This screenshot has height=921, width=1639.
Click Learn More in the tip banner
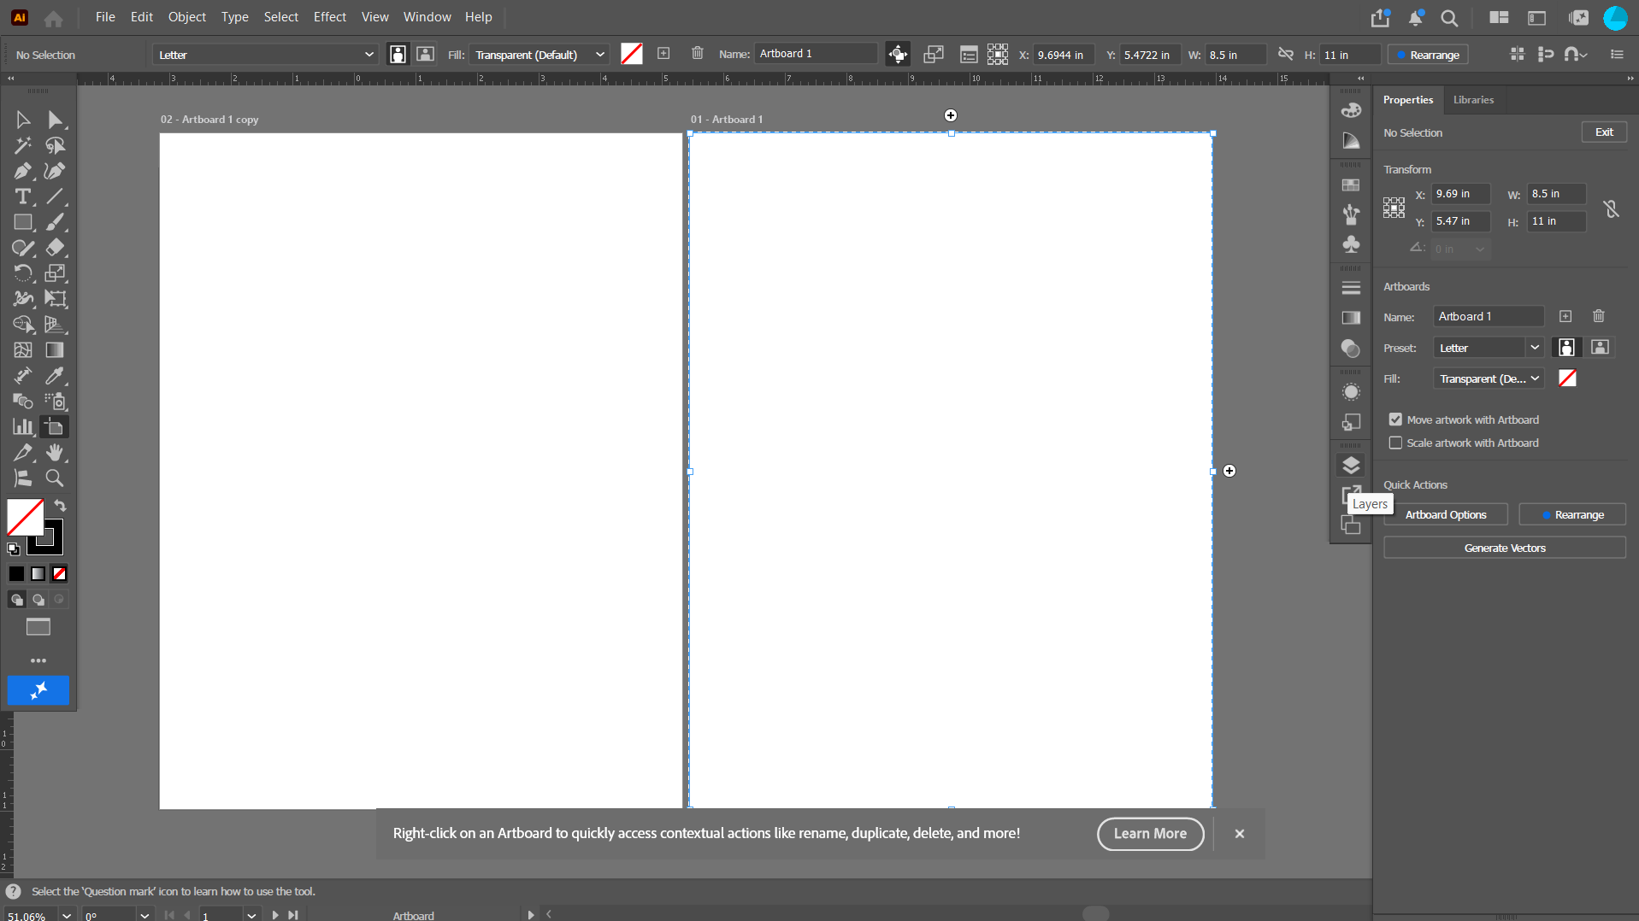(1150, 834)
